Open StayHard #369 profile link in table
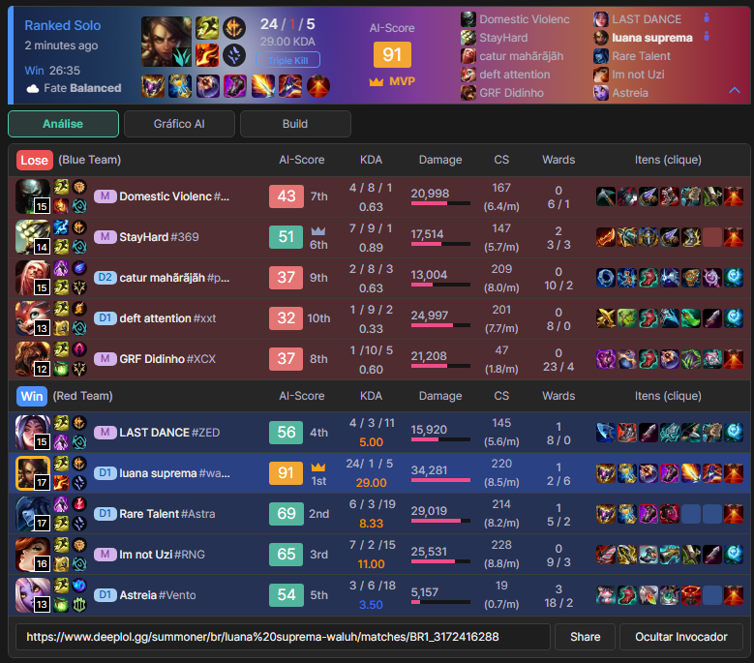 click(159, 237)
